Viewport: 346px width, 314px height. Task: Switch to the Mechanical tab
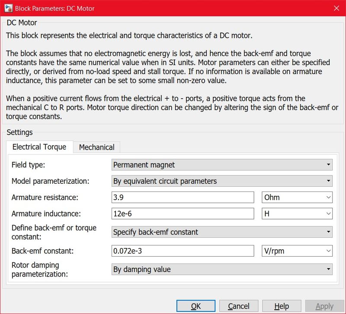96,147
